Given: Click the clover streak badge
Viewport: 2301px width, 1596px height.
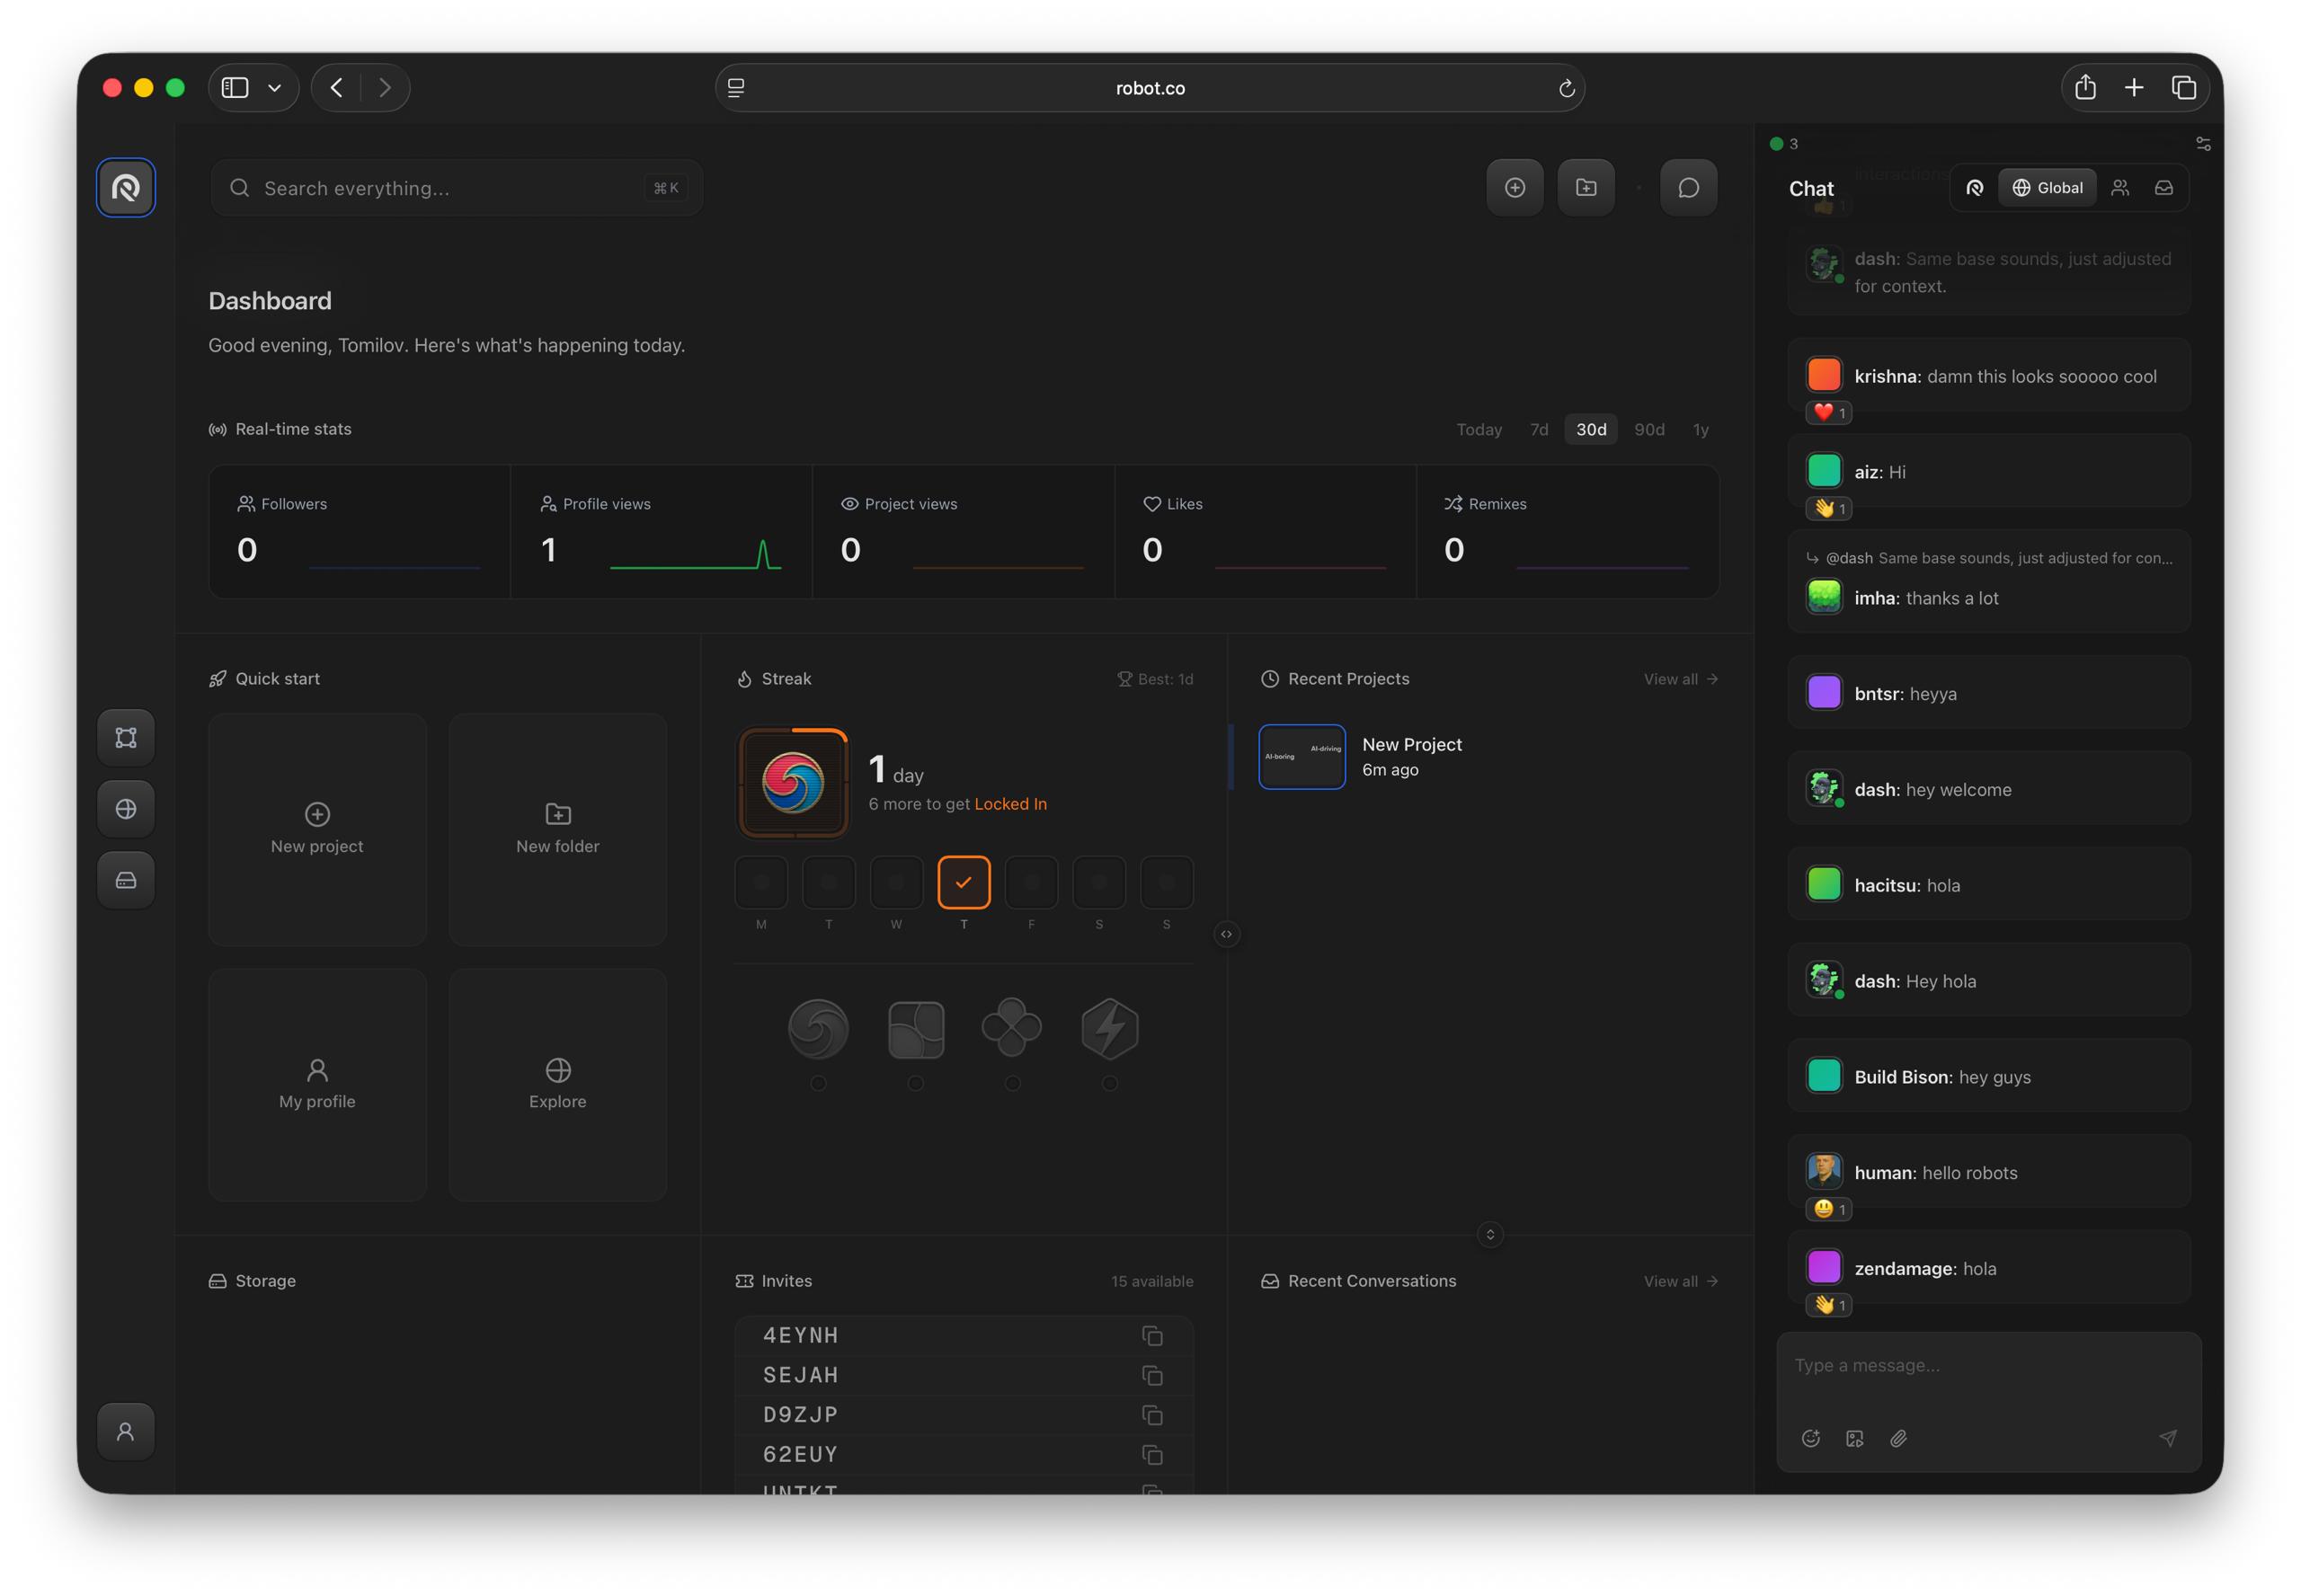Looking at the screenshot, I should click(x=1012, y=1027).
